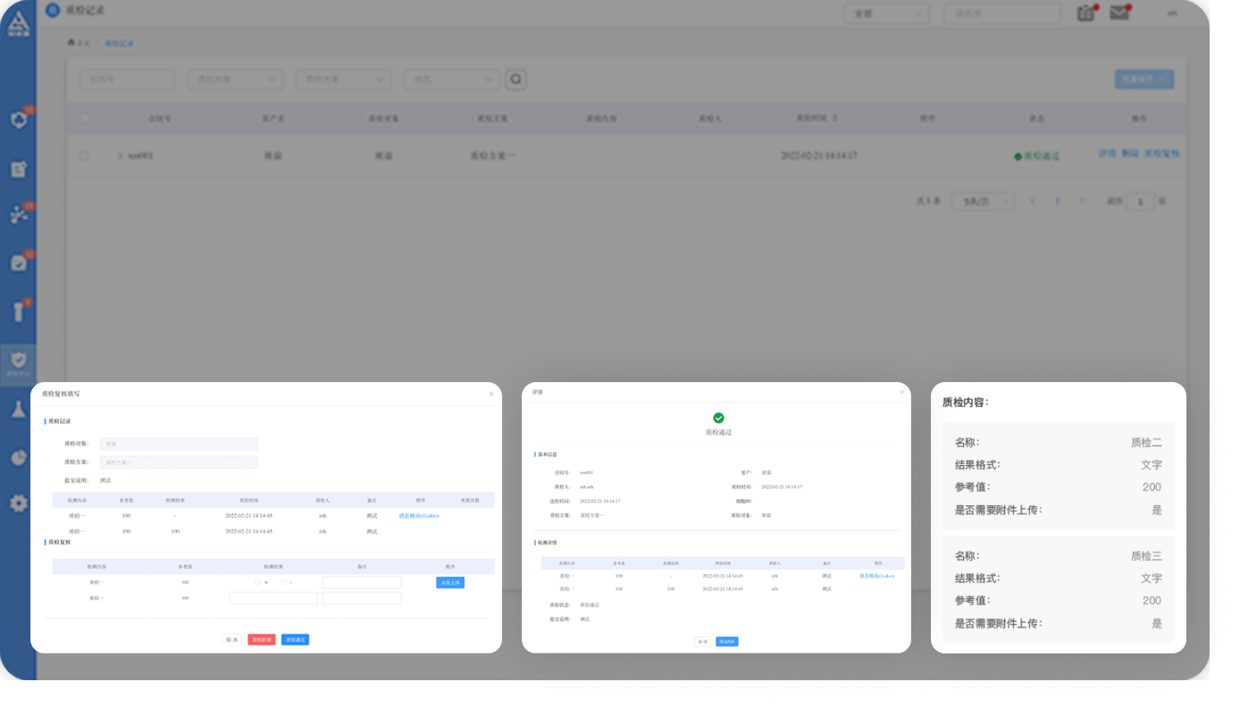Open the quality inspection shield sidebar icon
This screenshot has height=707, width=1240.
18,362
